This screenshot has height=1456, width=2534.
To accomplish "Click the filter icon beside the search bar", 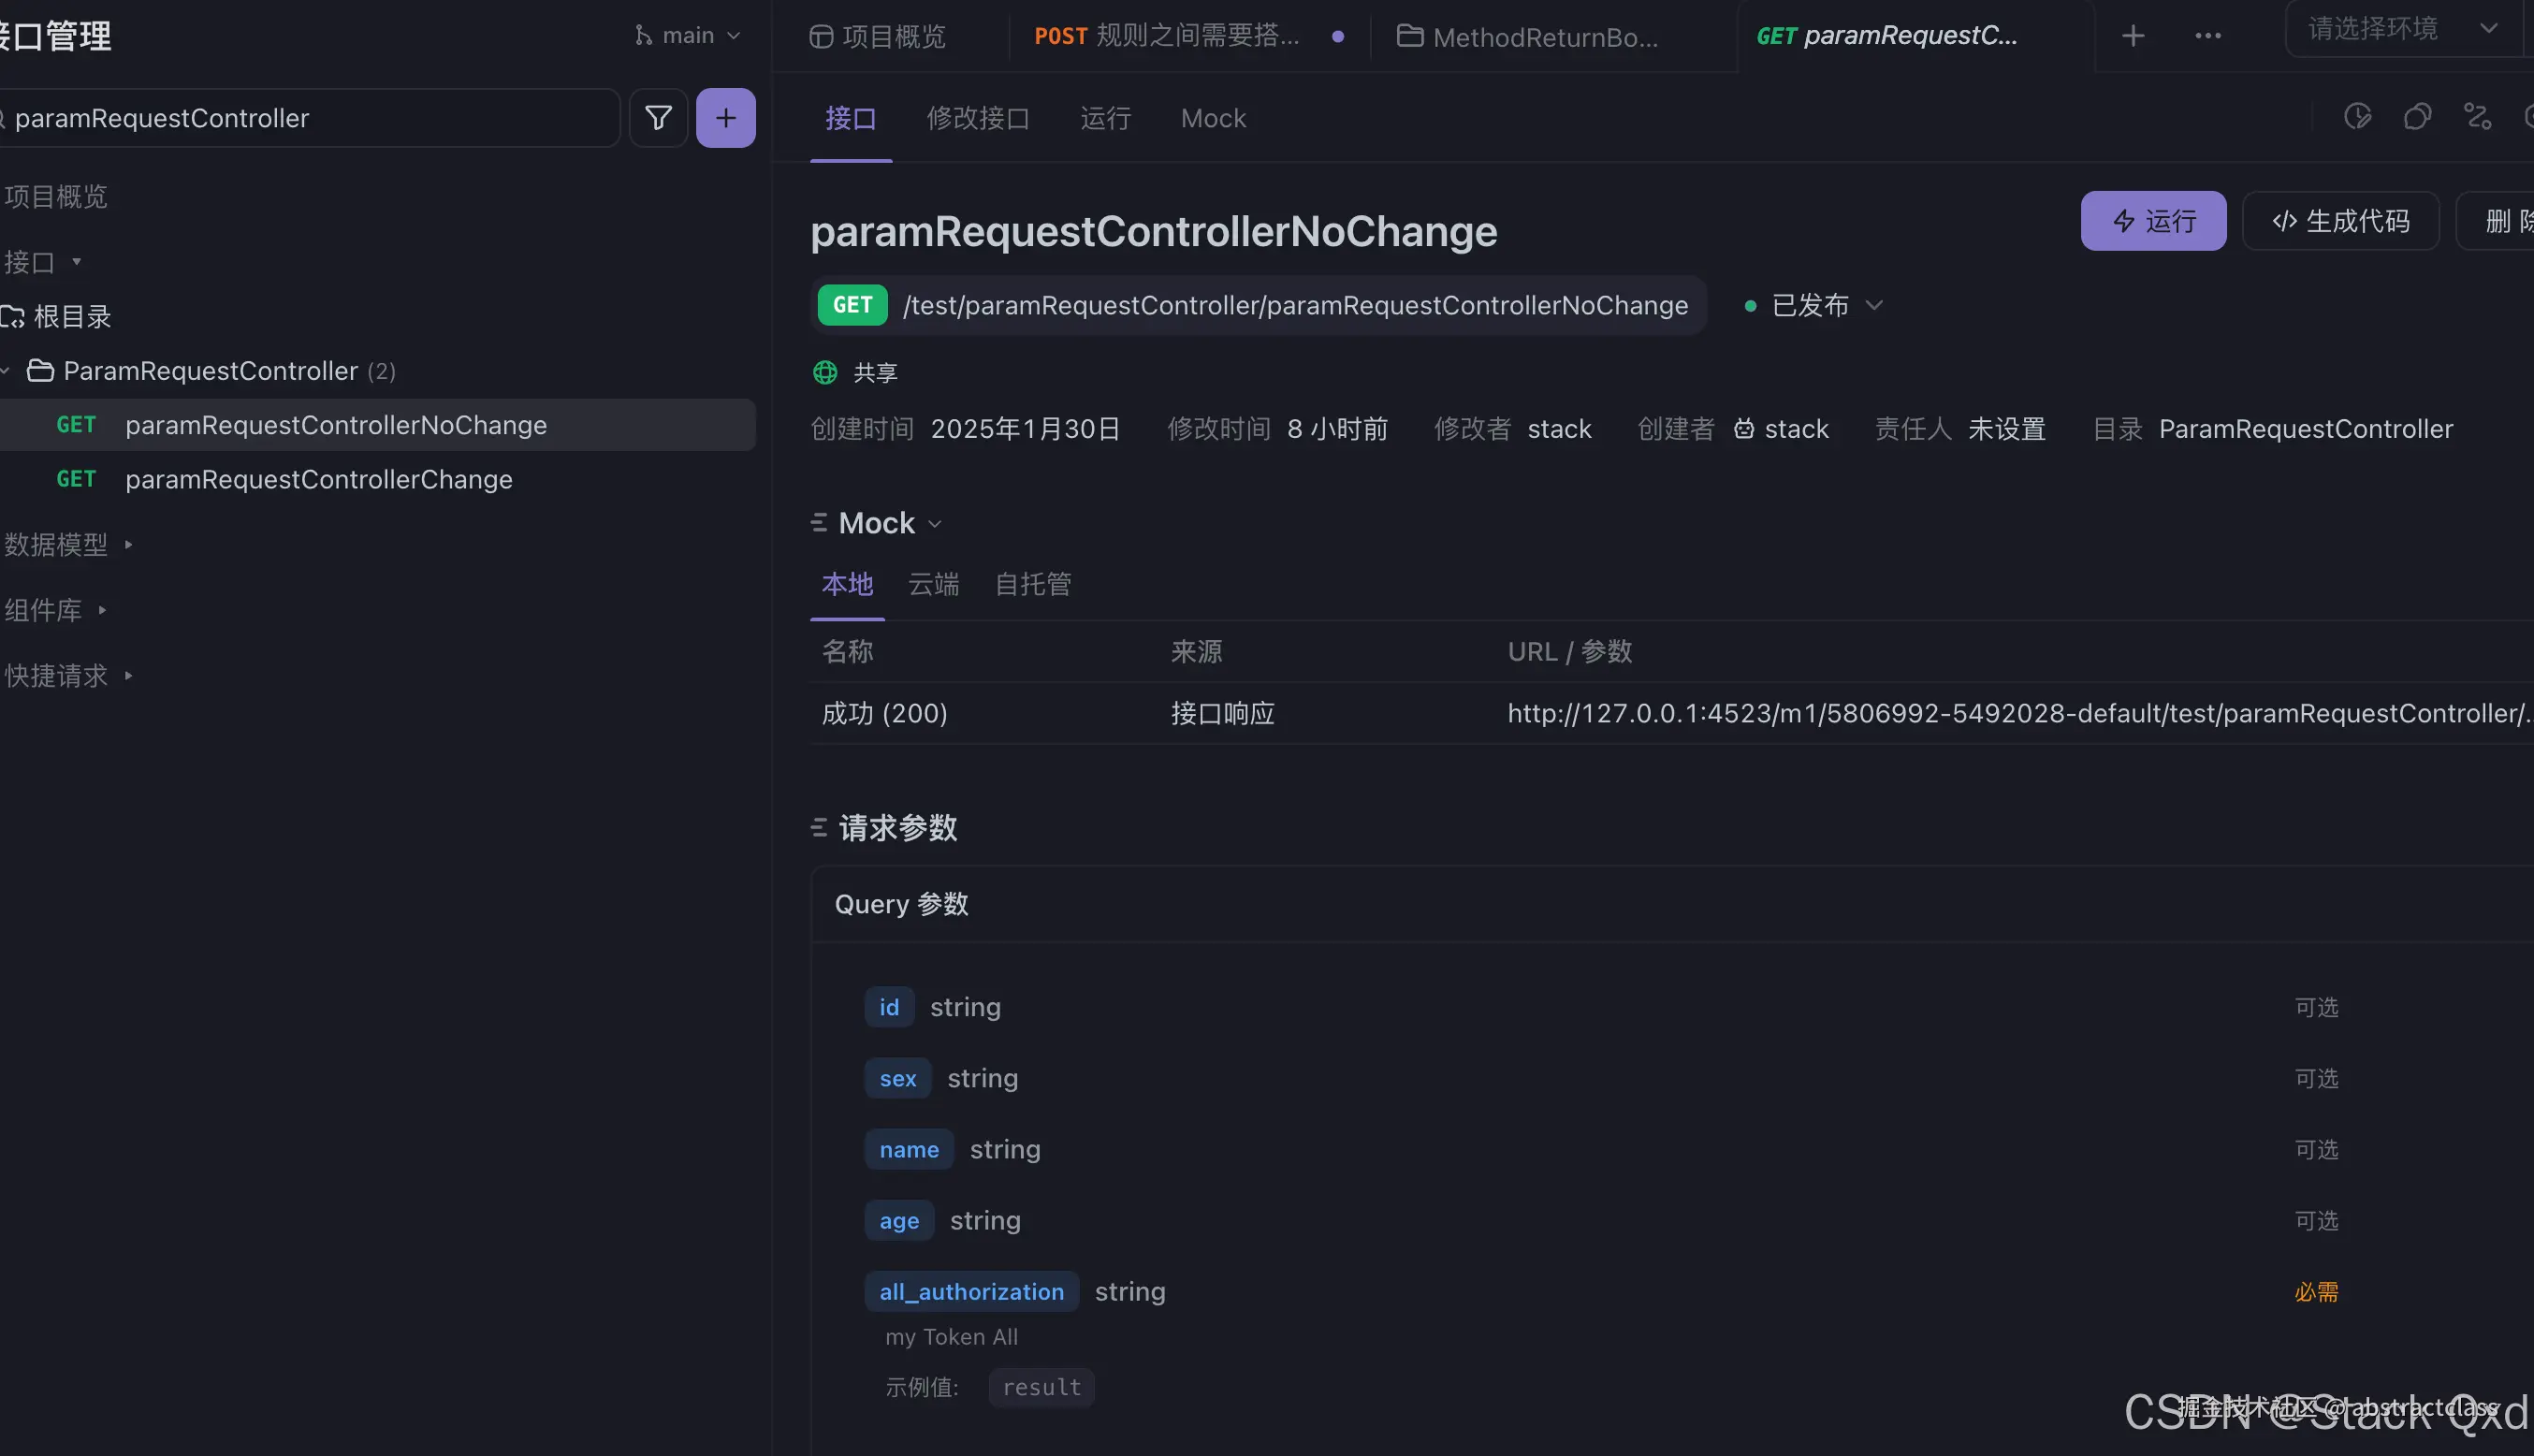I will [658, 118].
